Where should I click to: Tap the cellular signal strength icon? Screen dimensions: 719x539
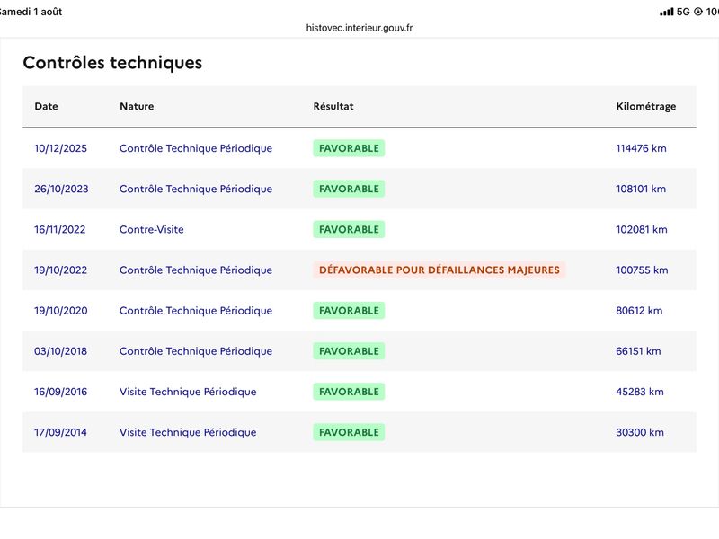[666, 12]
